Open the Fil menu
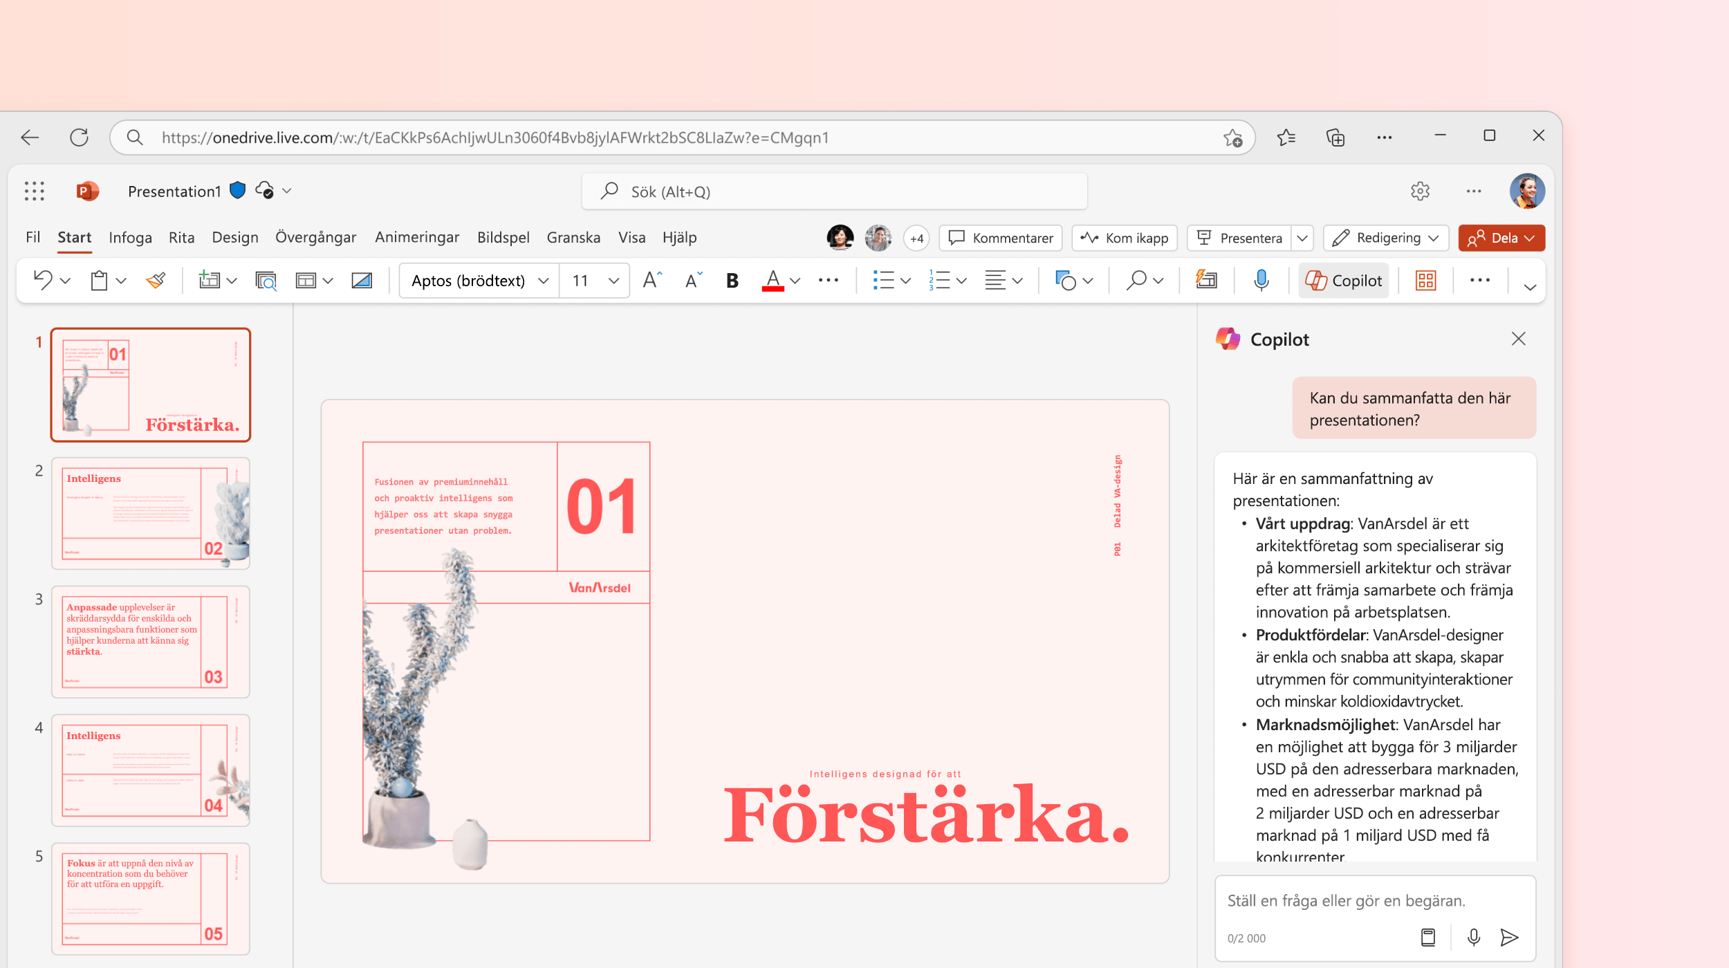 (33, 237)
